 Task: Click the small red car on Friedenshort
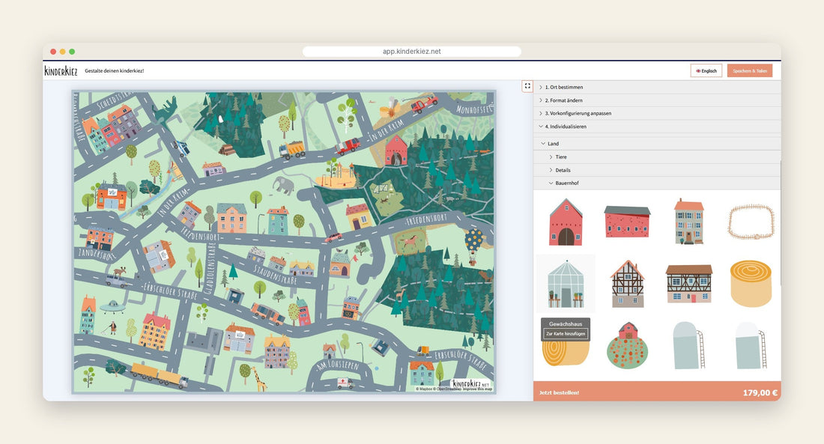point(333,238)
